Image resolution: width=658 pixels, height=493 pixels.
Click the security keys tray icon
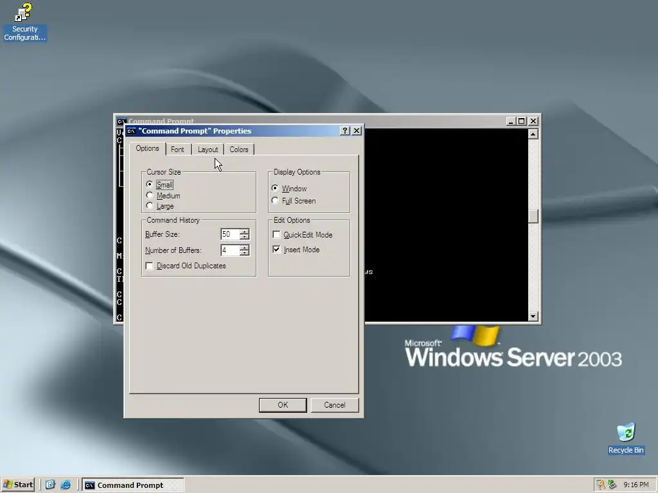(601, 485)
